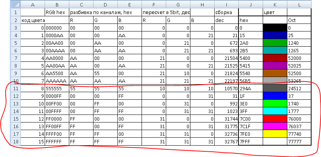Click the yellow color cell
This screenshot has width=321, height=157.
tap(274, 134)
